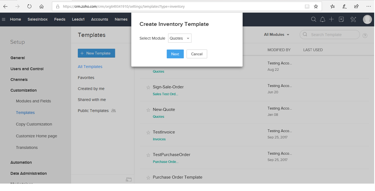Filter templates by Created by me

[x=91, y=89]
